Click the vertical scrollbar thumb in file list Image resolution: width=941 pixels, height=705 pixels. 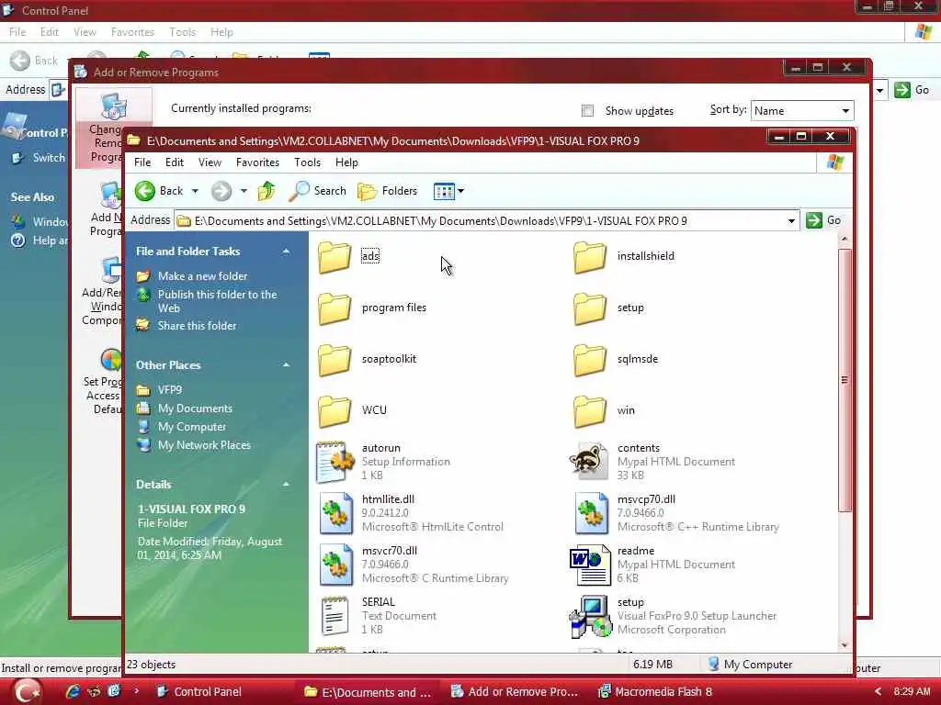845,380
